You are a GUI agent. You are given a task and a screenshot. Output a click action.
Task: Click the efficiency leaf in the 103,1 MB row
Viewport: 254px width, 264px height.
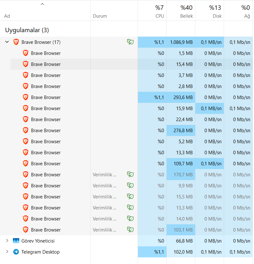(130, 230)
